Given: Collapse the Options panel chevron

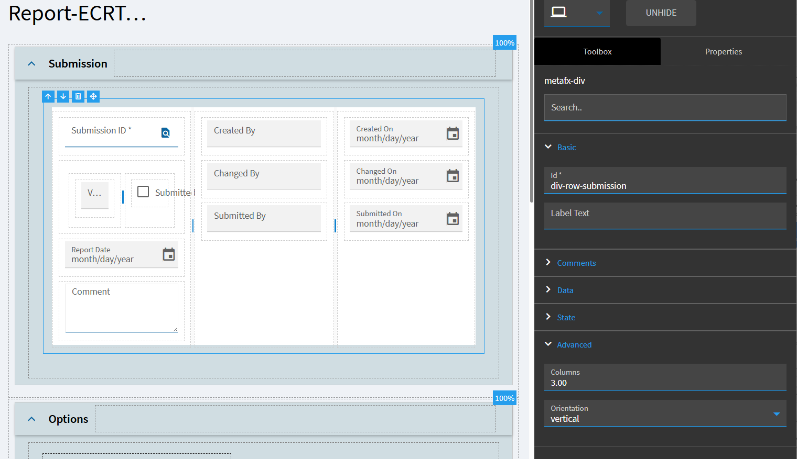Looking at the screenshot, I should tap(31, 419).
